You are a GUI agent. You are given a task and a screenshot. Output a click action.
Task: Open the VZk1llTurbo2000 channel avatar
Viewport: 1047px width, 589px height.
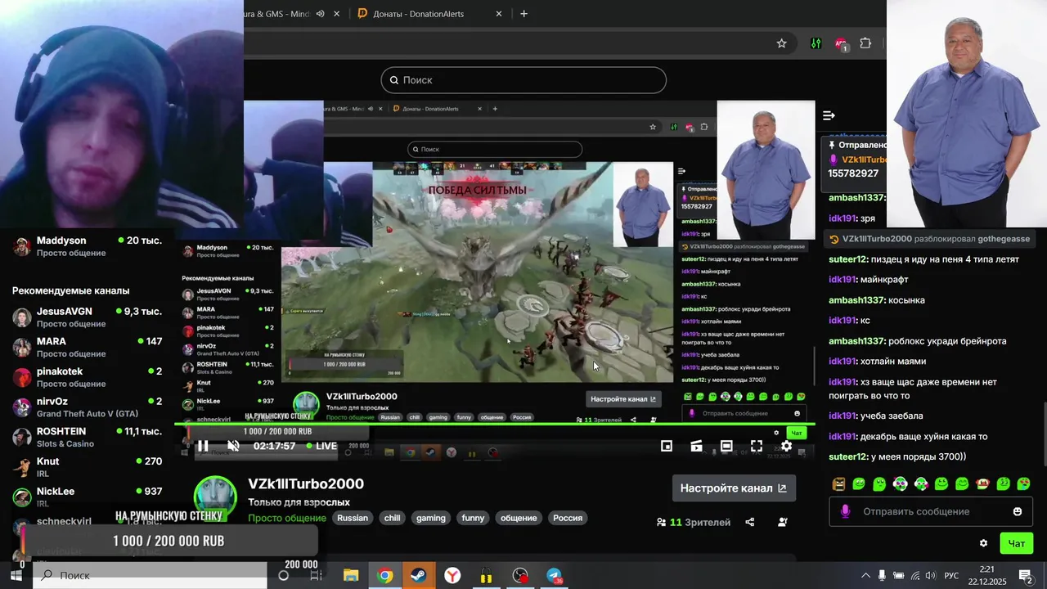click(215, 498)
